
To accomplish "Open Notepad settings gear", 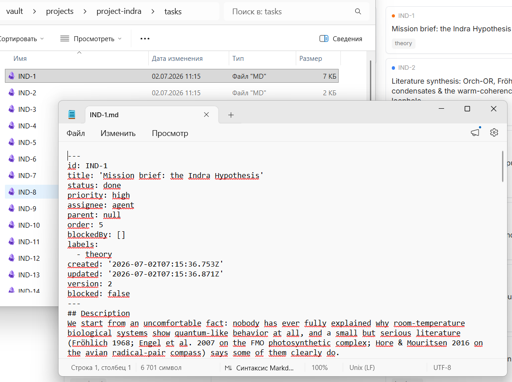I will (494, 132).
